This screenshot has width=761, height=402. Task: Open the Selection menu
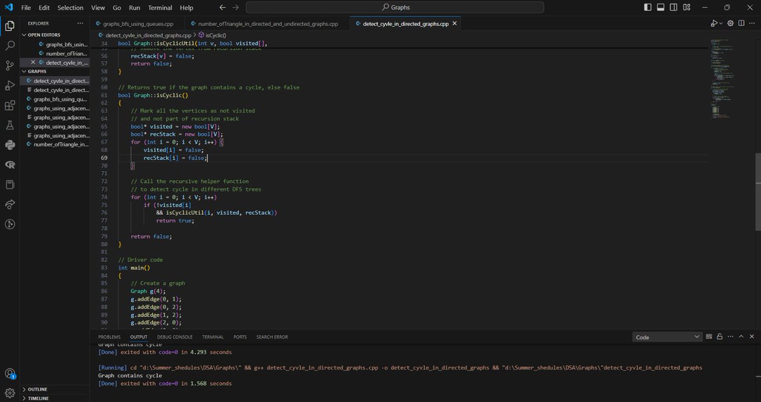tap(70, 8)
